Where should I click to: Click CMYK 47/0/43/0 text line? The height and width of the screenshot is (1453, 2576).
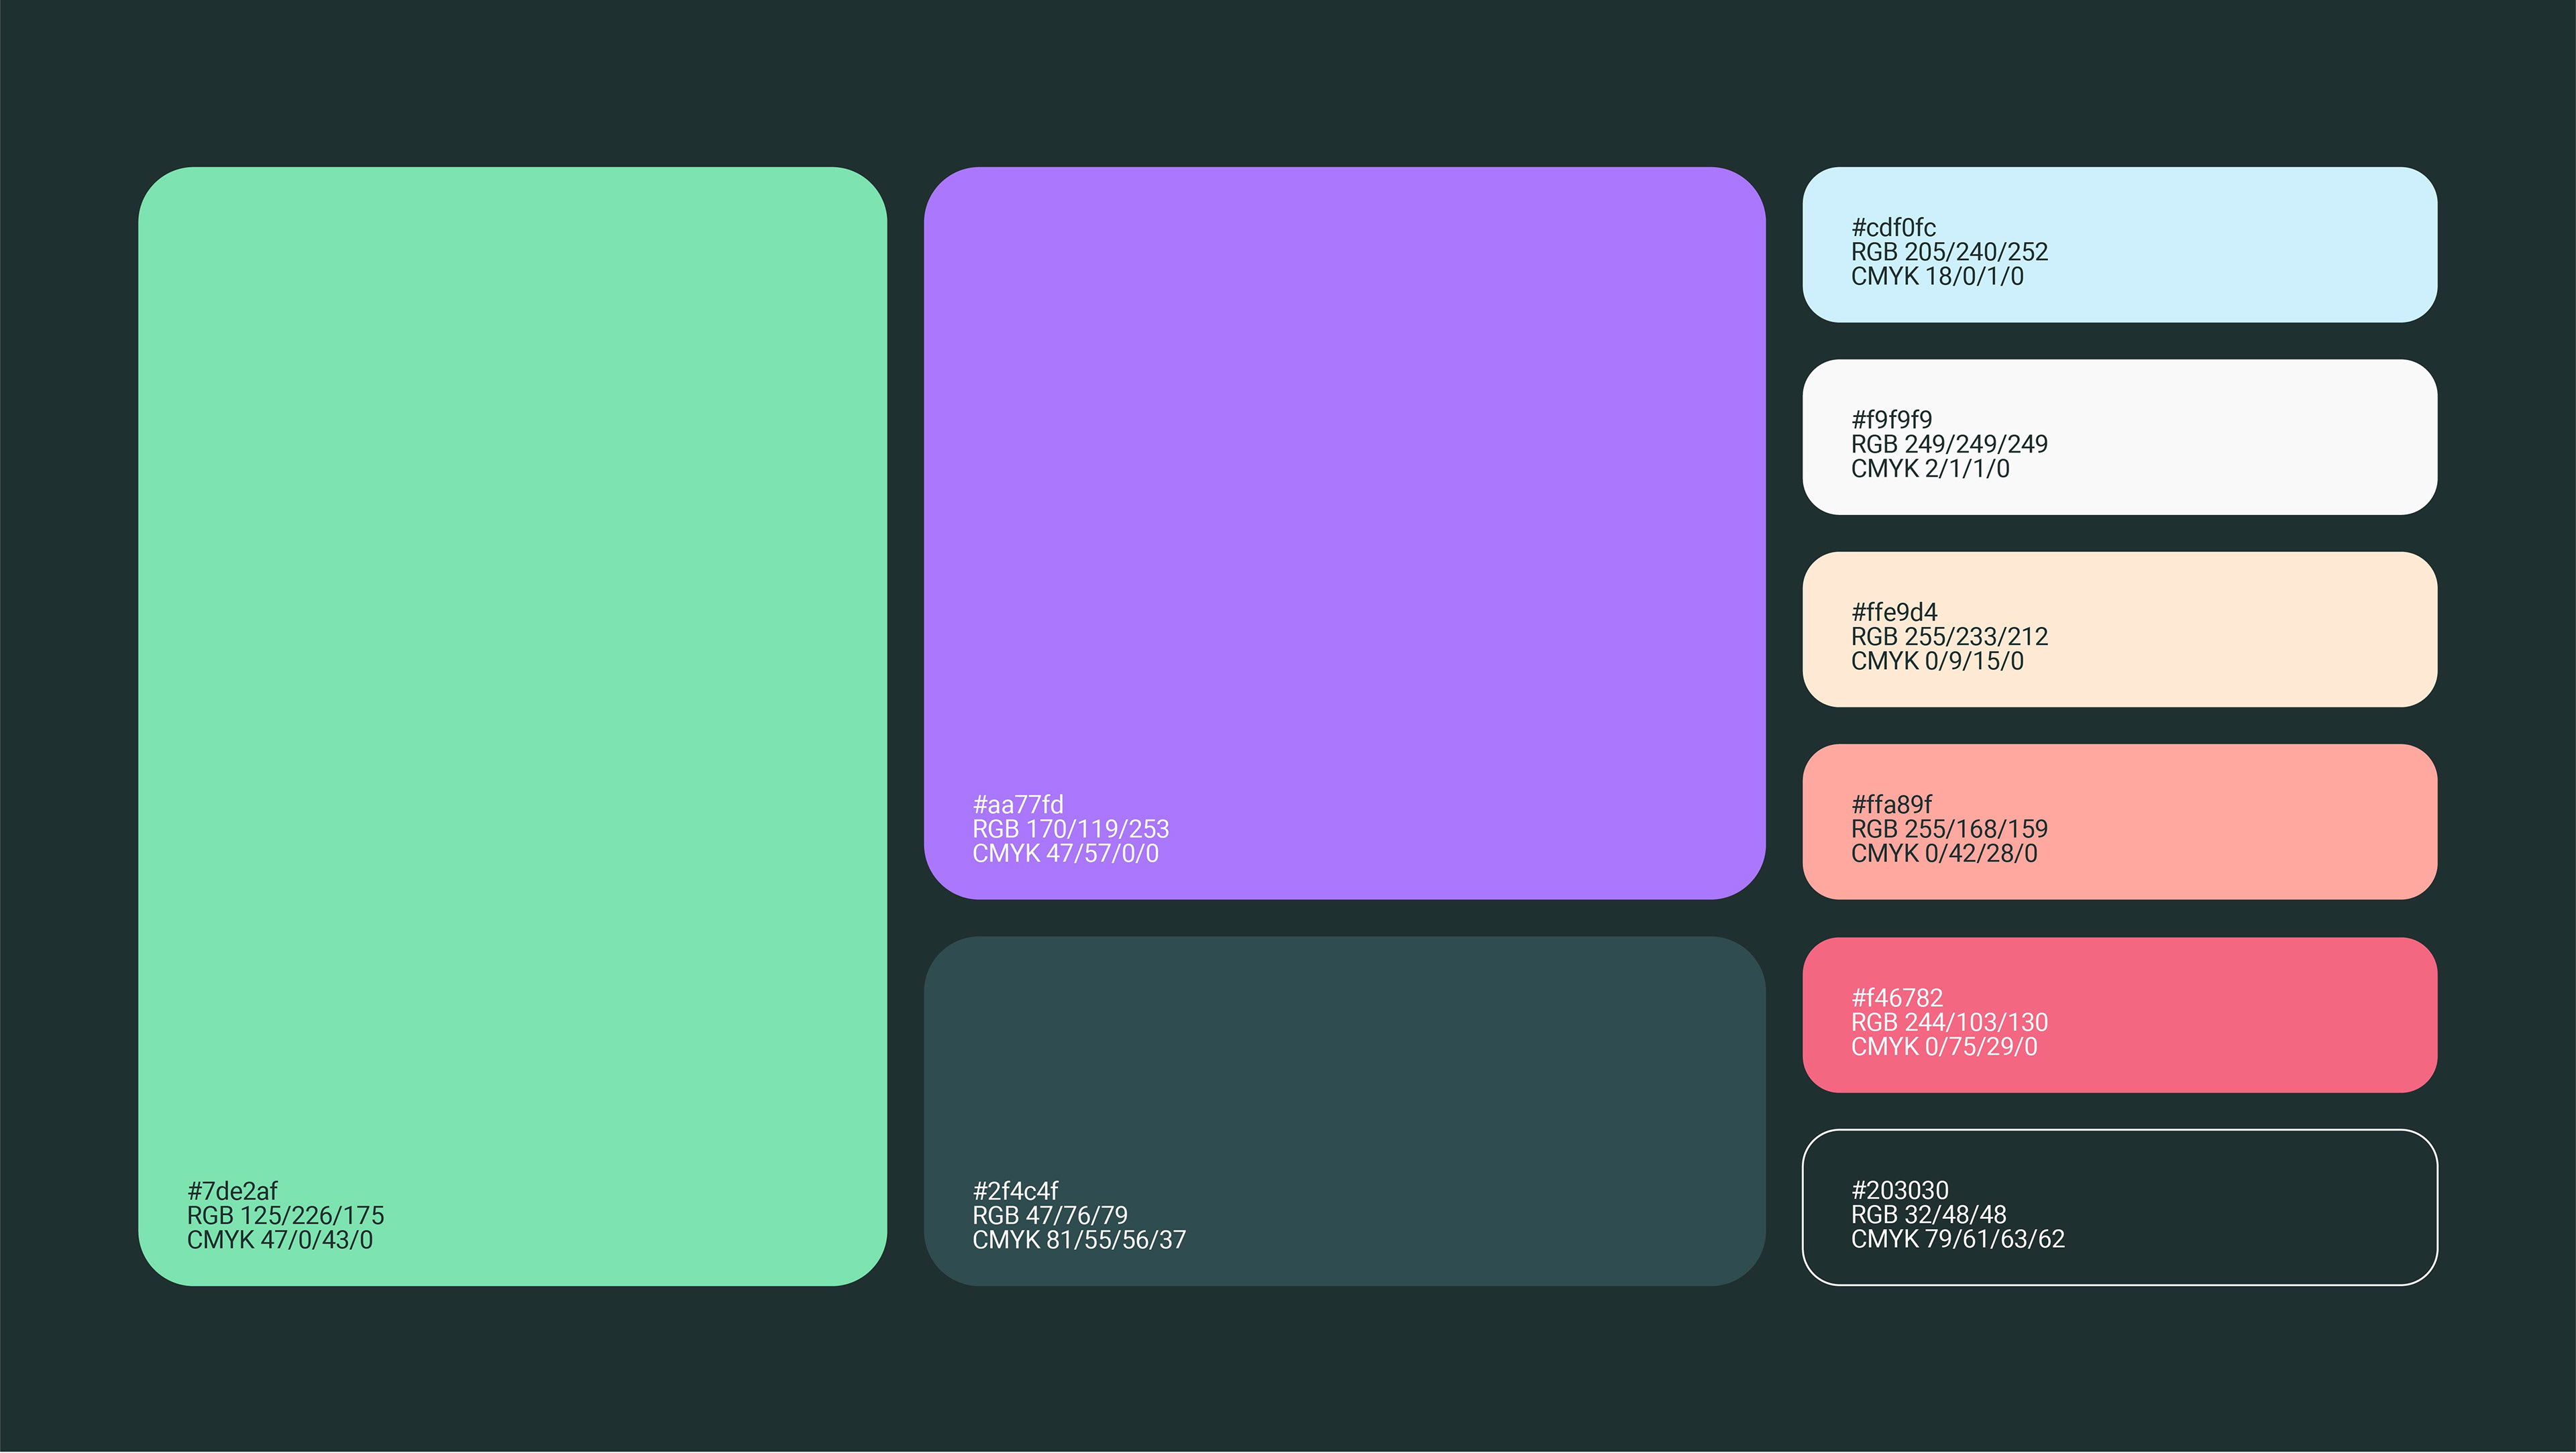point(279,1240)
